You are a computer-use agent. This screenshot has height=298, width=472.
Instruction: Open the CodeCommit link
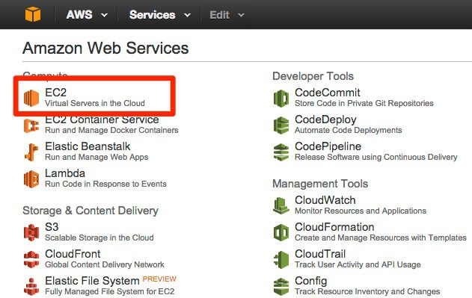[328, 93]
